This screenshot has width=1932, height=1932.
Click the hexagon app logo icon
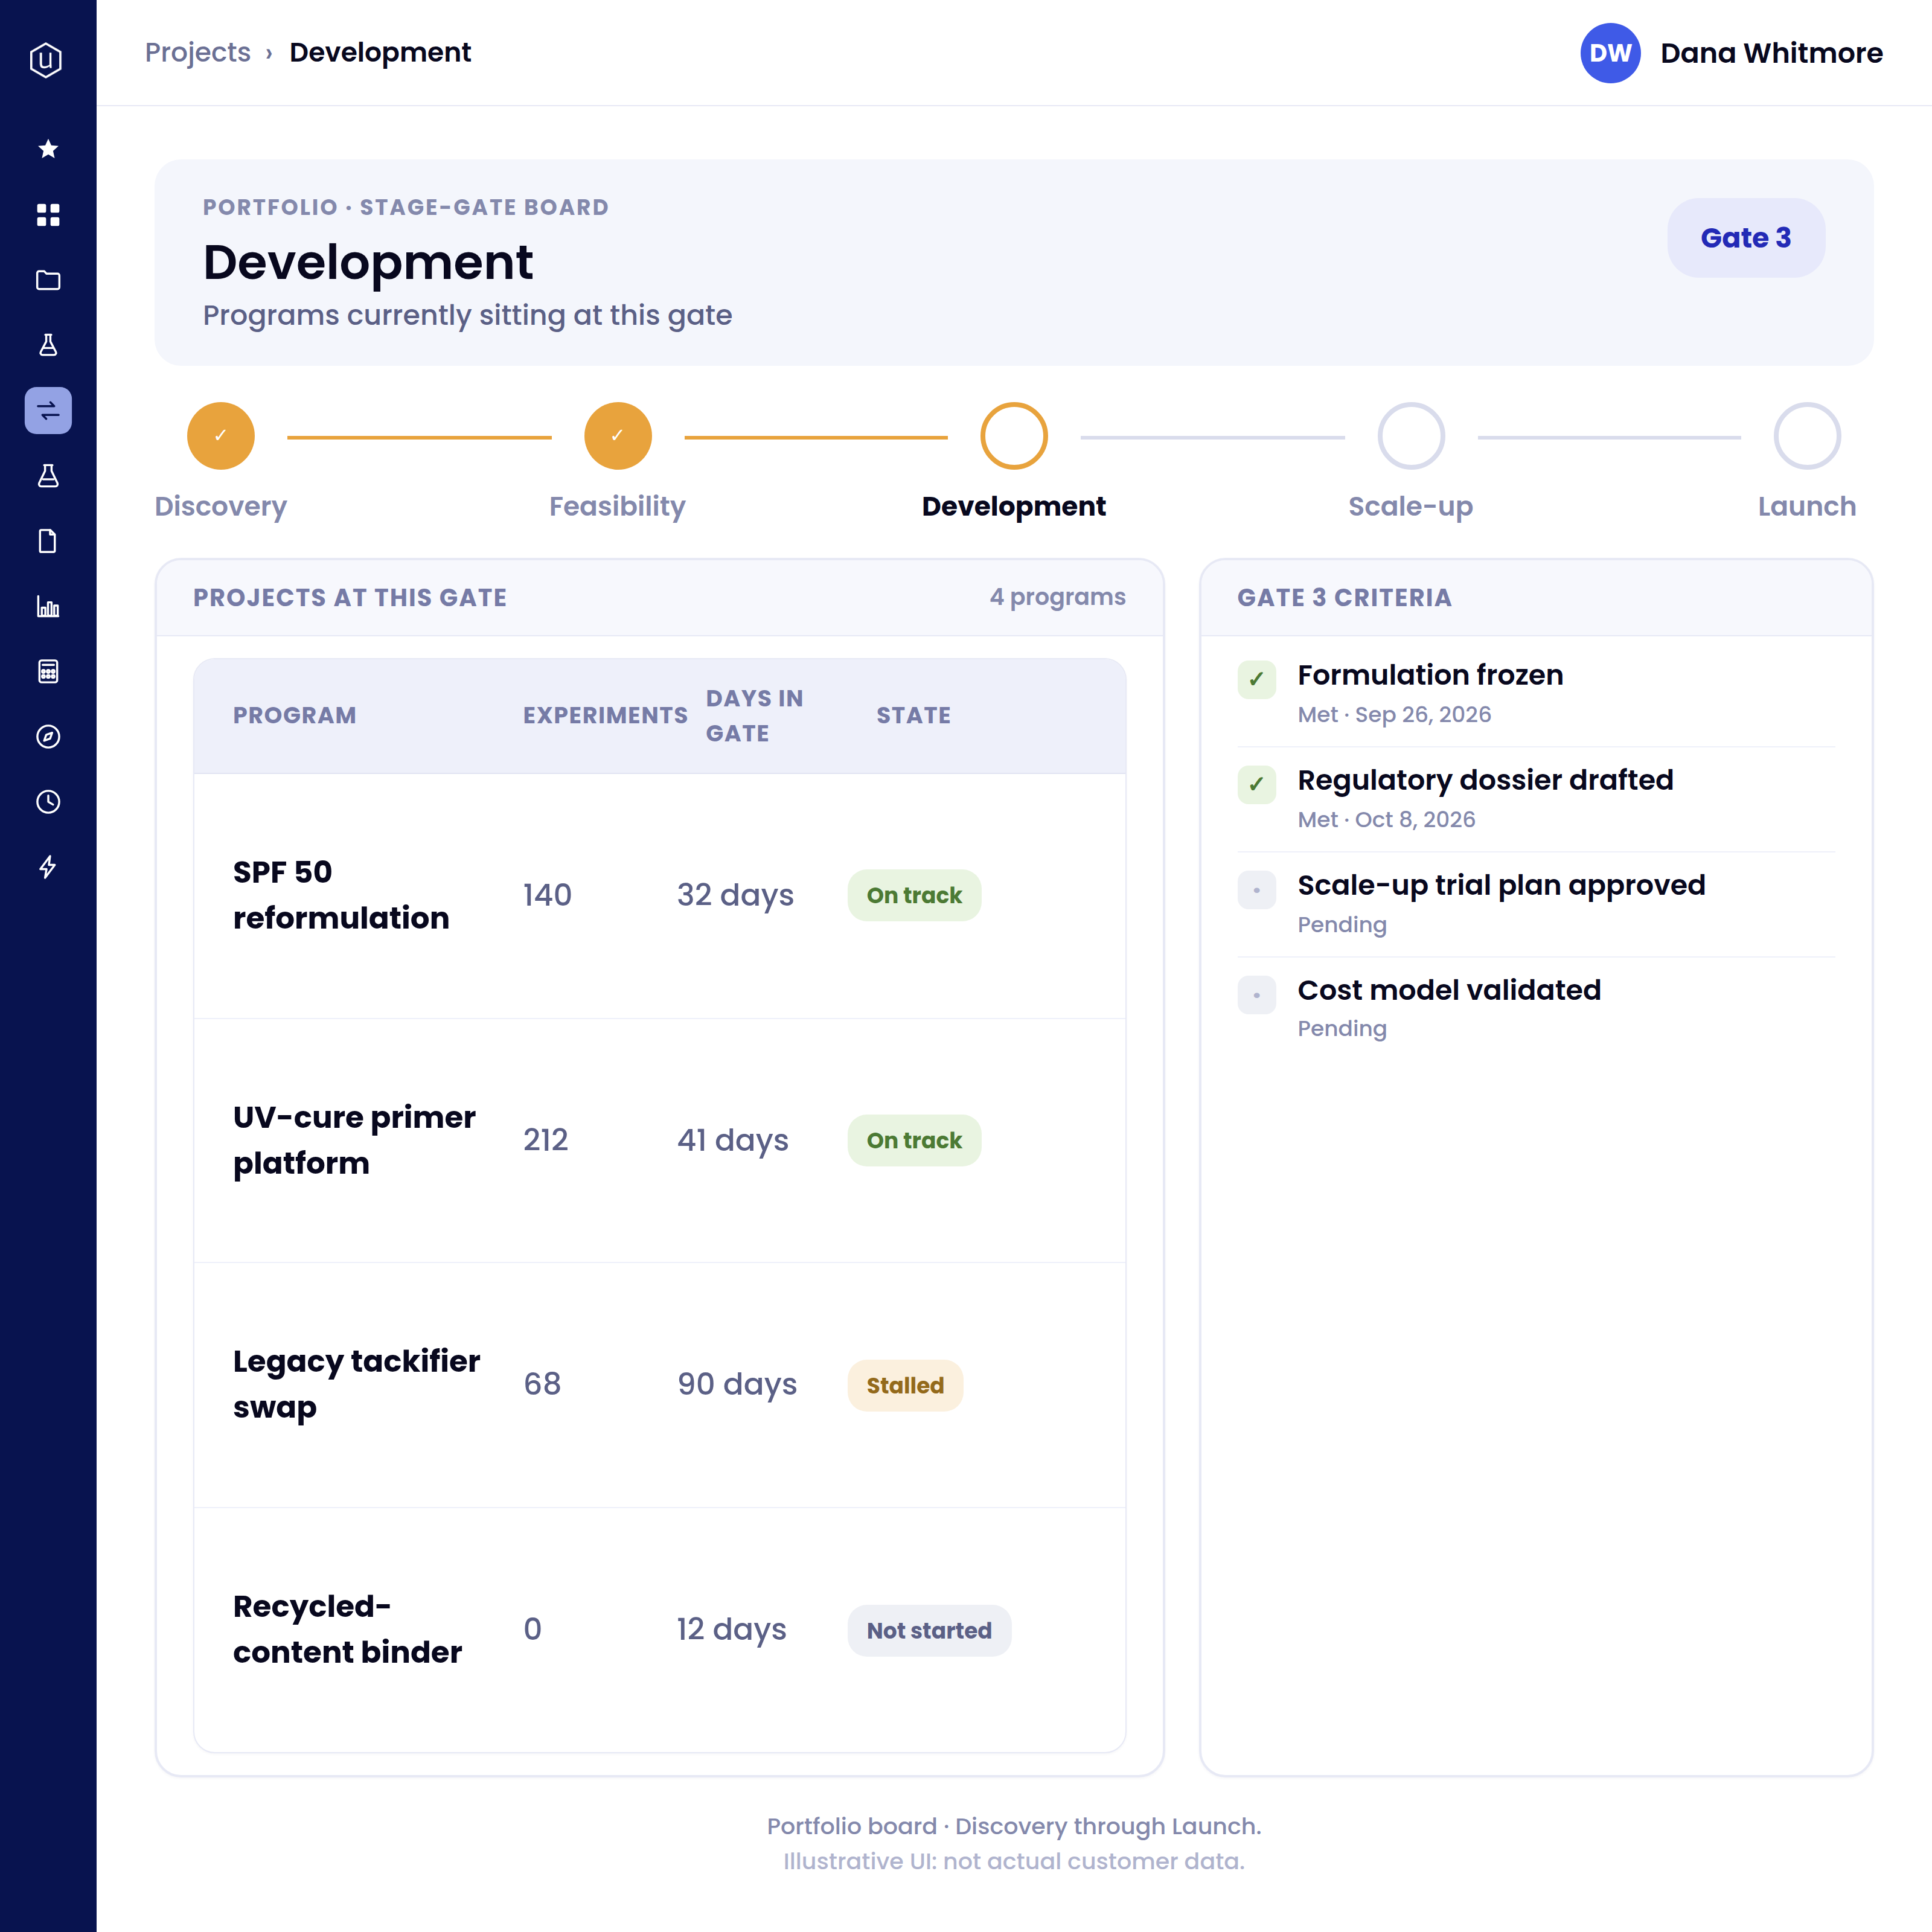click(47, 60)
